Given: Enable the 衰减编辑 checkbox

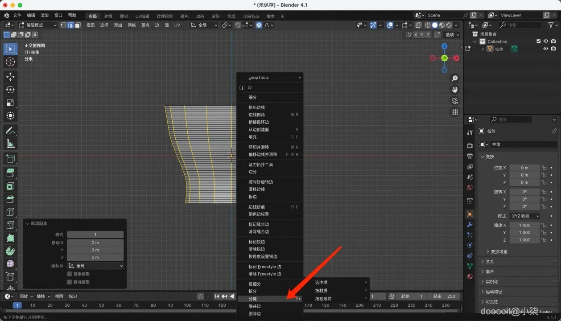Looking at the screenshot, I should pyautogui.click(x=70, y=282).
